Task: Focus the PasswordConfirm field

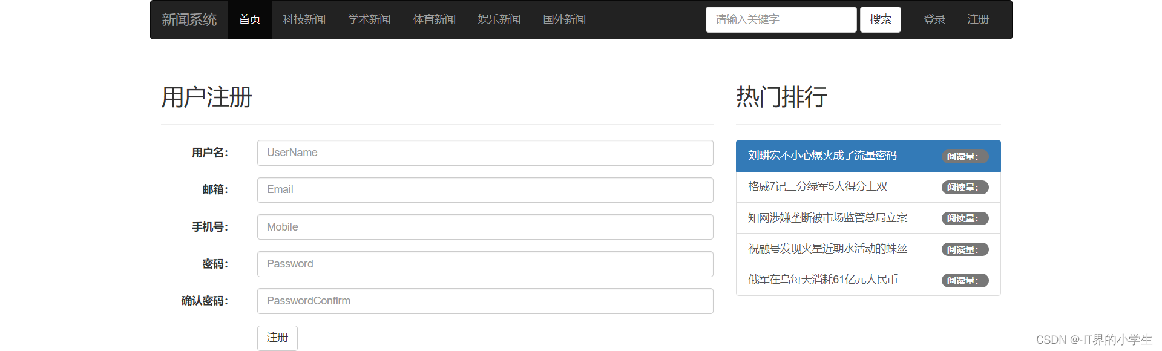Action: tap(485, 301)
